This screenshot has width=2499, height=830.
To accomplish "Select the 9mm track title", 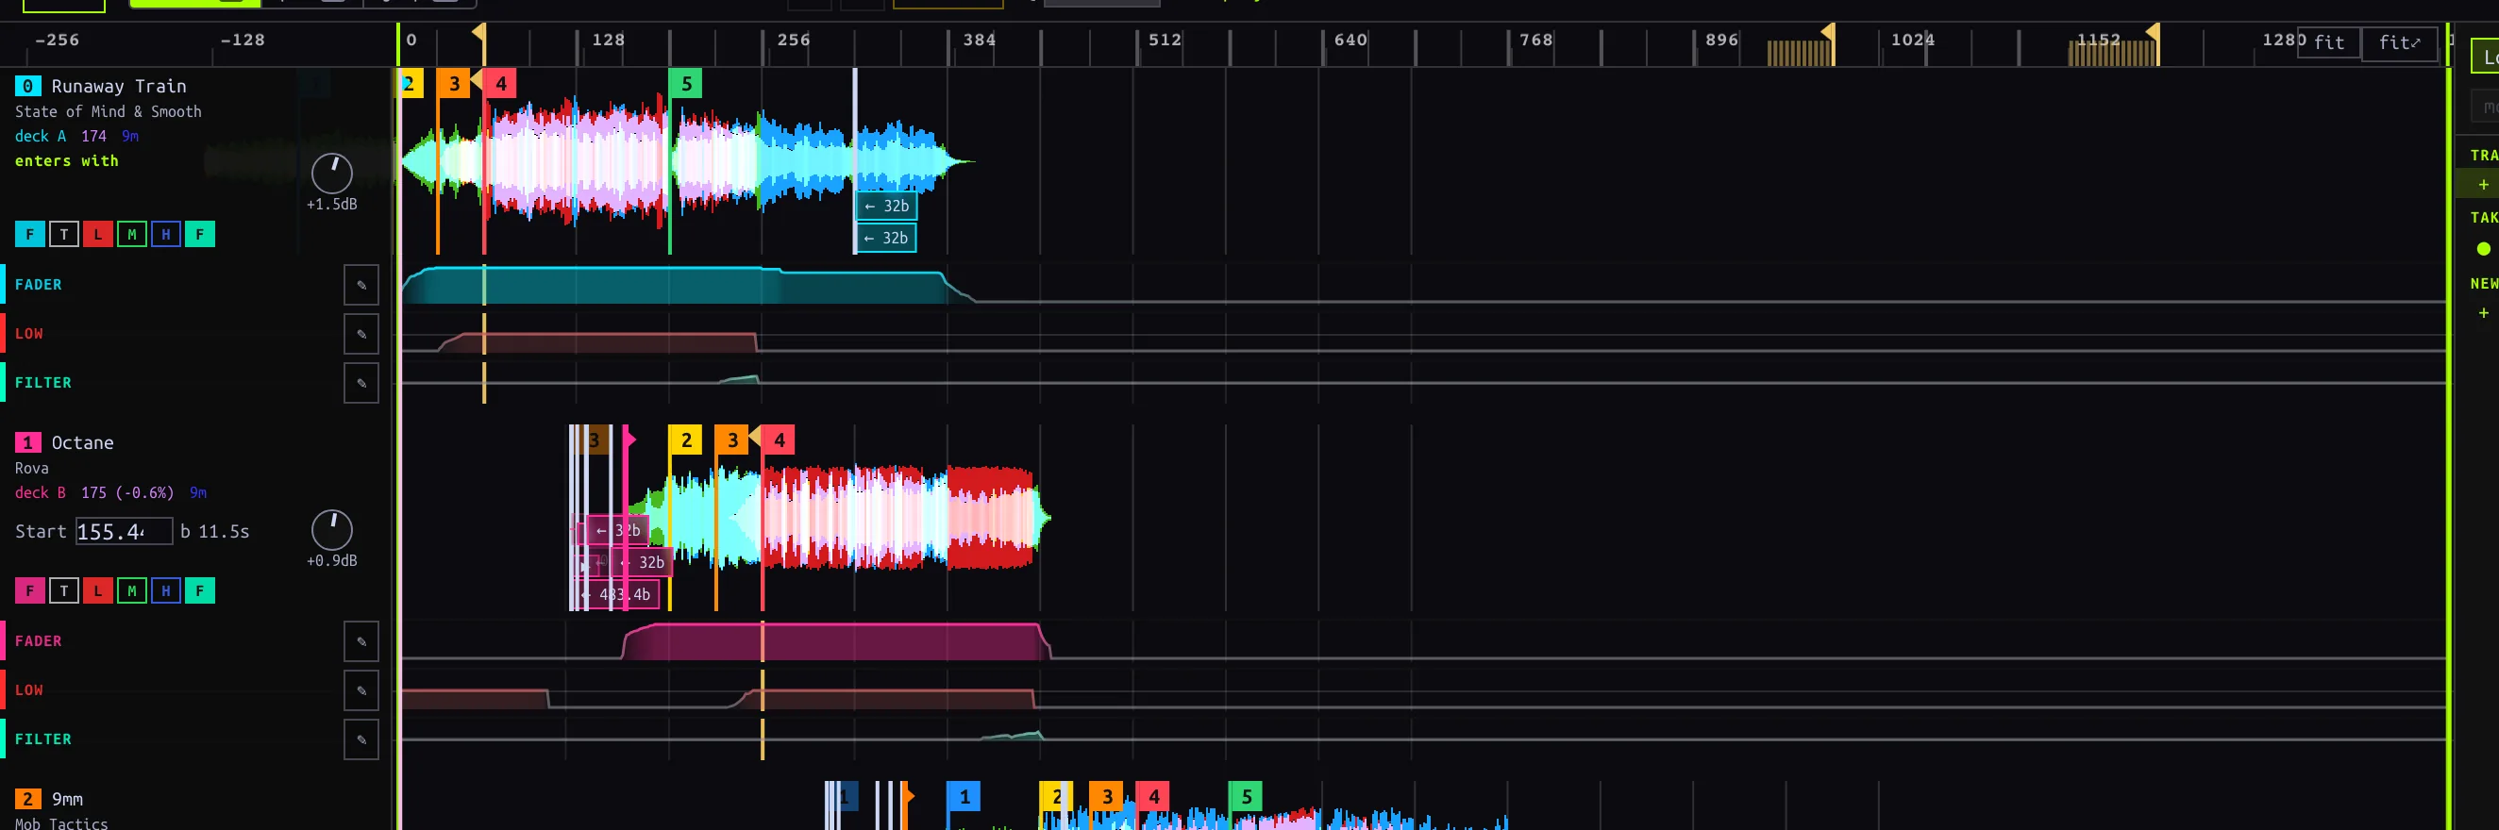I will coord(67,800).
